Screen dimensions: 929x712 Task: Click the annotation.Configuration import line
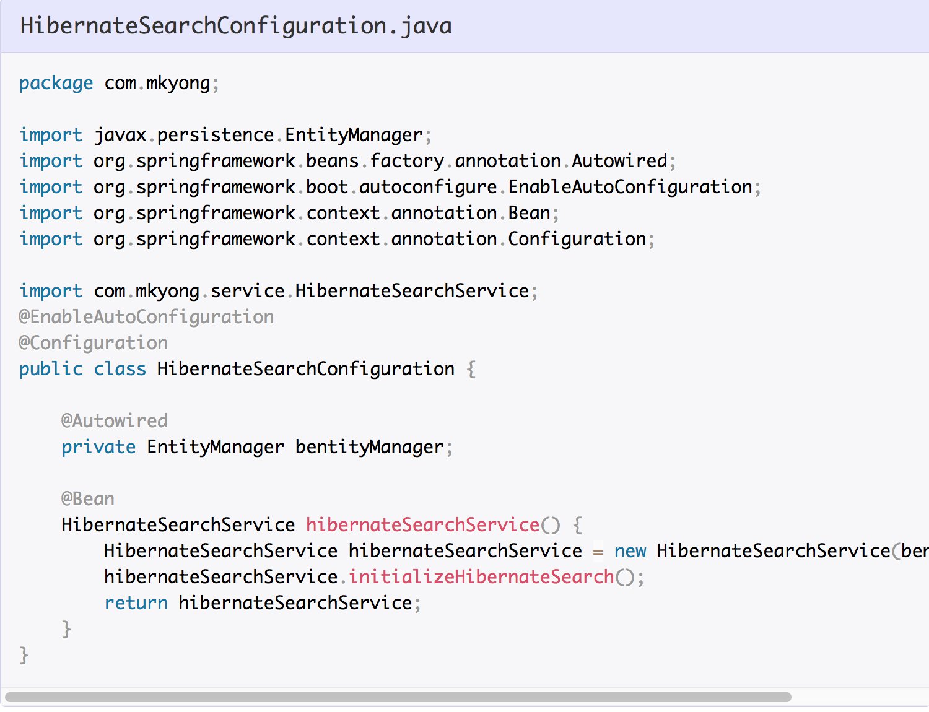click(337, 239)
